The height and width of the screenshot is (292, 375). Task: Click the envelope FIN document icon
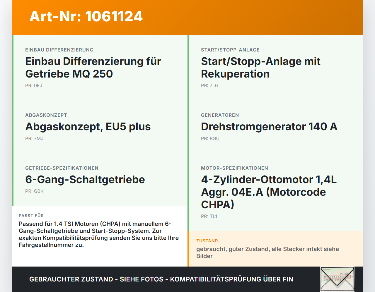click(x=337, y=279)
